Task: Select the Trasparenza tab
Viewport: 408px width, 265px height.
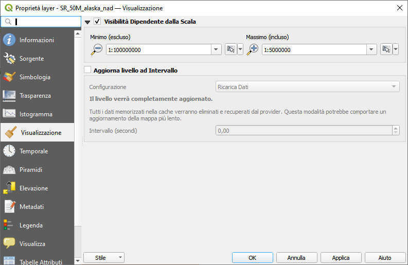Action: point(37,96)
